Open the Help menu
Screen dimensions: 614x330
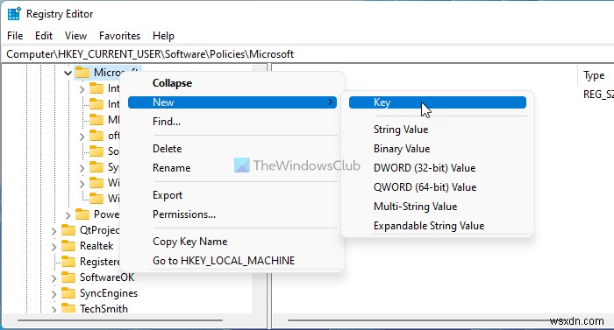pyautogui.click(x=163, y=36)
